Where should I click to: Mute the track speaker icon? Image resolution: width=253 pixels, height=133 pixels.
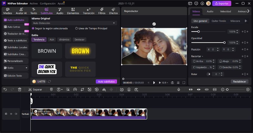coord(16,114)
